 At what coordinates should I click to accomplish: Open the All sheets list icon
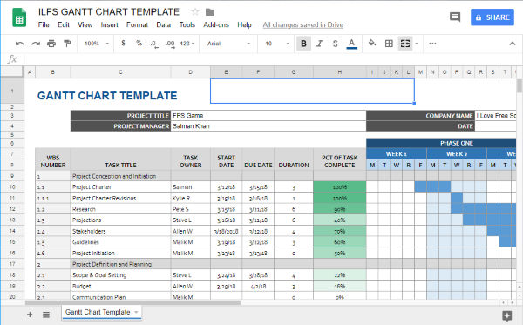click(46, 315)
